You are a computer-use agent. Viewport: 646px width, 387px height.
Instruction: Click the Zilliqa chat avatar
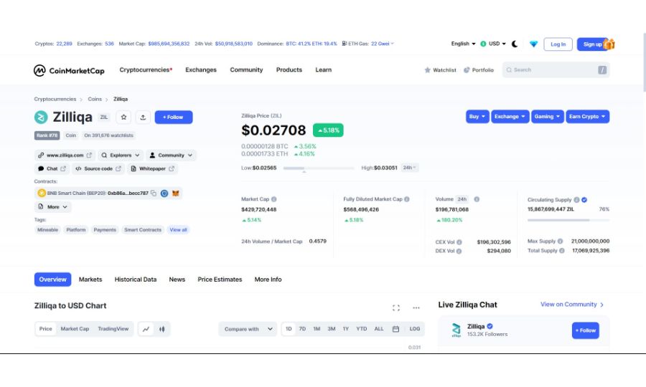(456, 330)
